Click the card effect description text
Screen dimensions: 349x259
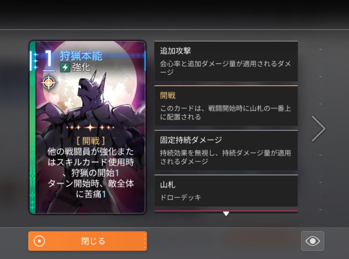pos(91,173)
